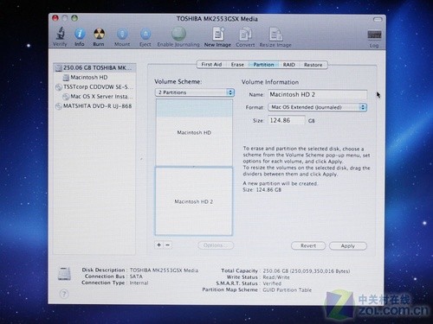Click the Apply button
This screenshot has width=433, height=324.
348,246
